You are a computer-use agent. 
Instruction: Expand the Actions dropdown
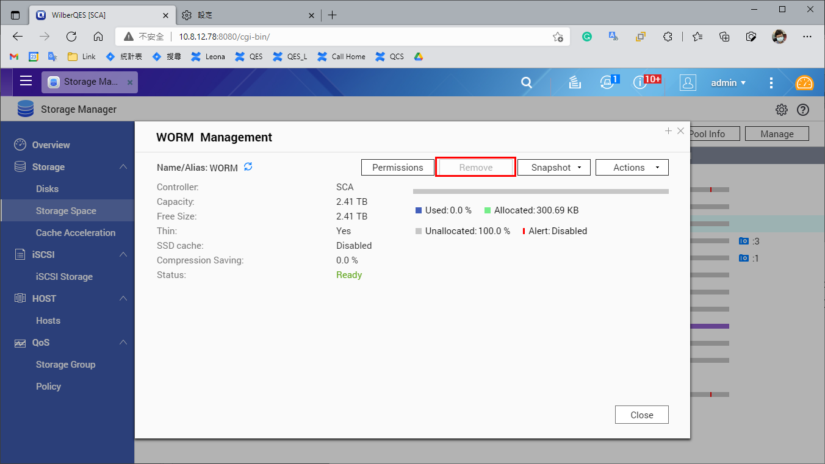(x=632, y=168)
